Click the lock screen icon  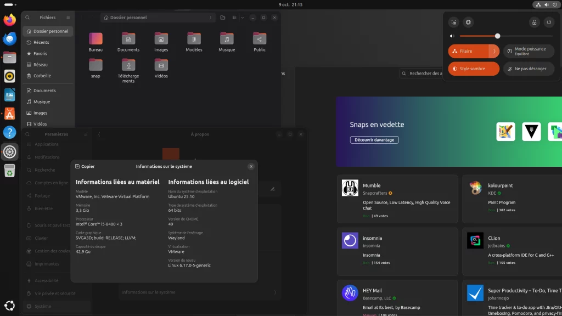(x=534, y=22)
